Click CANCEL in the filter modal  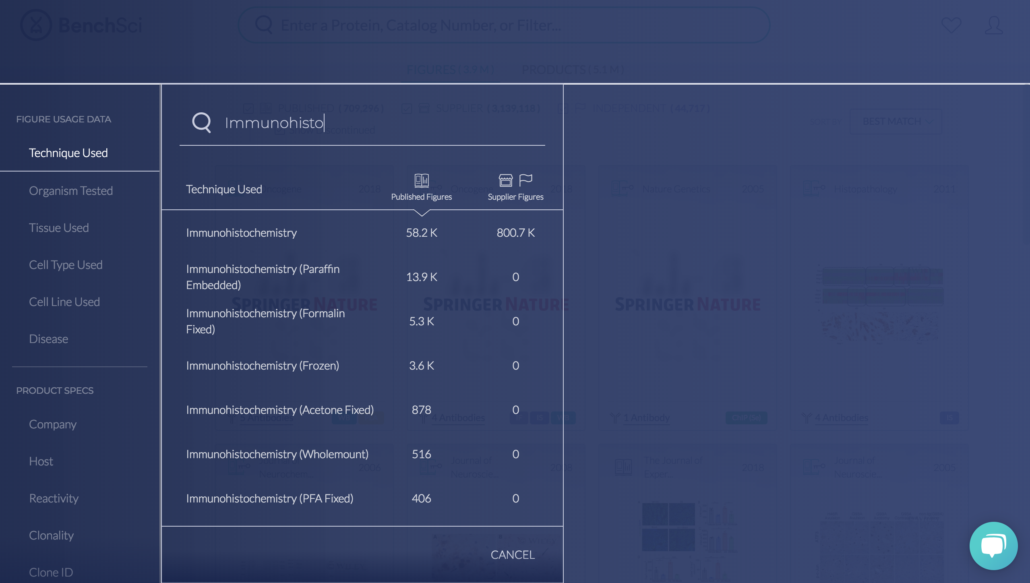(x=513, y=554)
